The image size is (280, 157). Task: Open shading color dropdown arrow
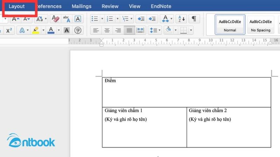click(176, 30)
